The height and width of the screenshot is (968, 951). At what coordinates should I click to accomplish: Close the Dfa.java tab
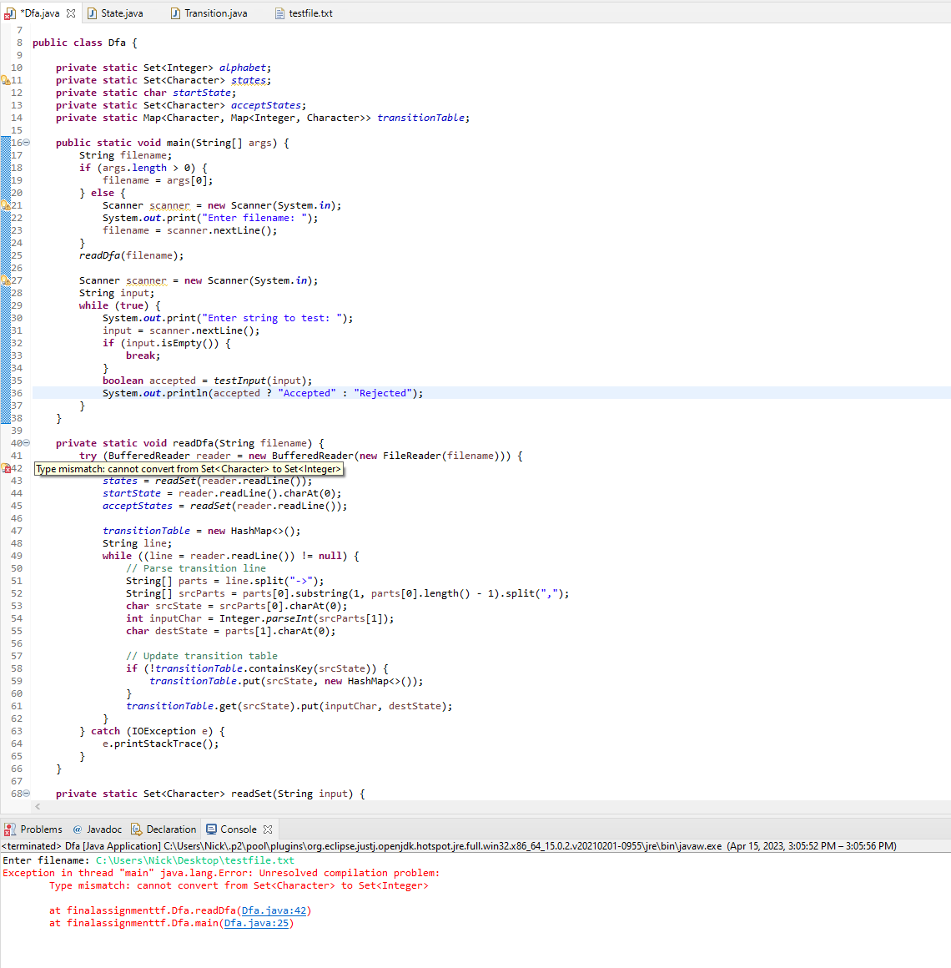pos(71,13)
